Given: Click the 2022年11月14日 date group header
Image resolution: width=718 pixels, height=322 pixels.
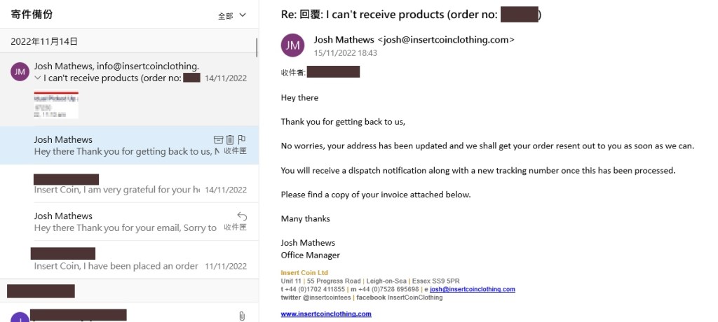Looking at the screenshot, I should (x=44, y=42).
